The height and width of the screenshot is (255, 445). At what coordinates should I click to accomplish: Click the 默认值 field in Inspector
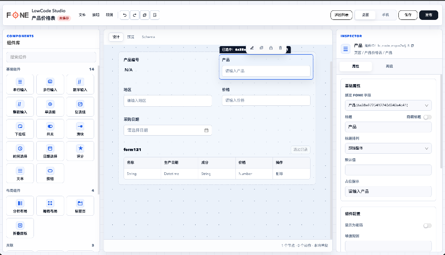388,170
